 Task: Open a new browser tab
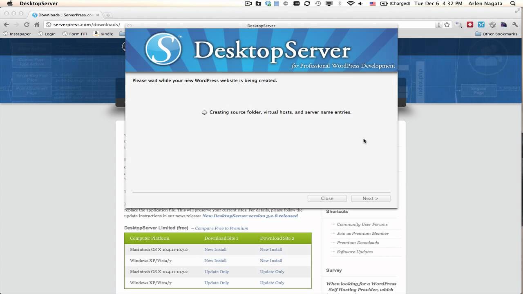(108, 15)
